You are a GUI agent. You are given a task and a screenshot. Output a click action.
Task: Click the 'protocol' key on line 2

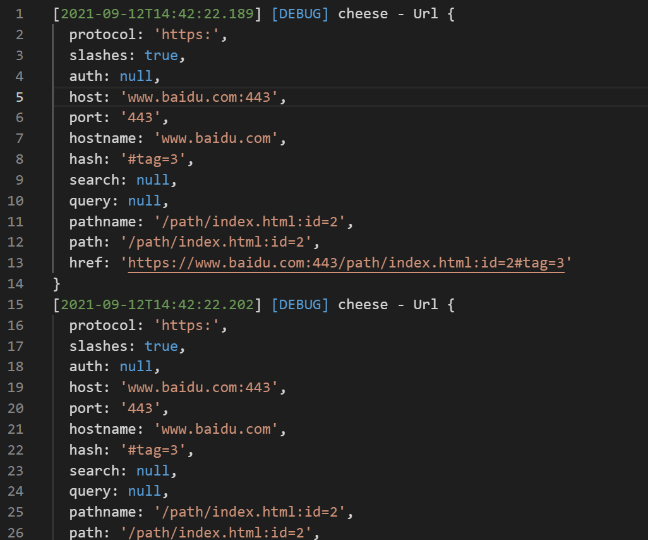coord(102,35)
